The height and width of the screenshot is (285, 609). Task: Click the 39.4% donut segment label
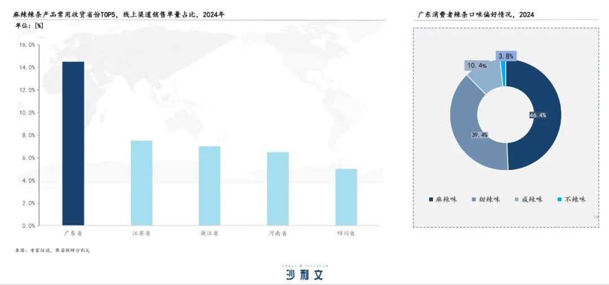479,135
